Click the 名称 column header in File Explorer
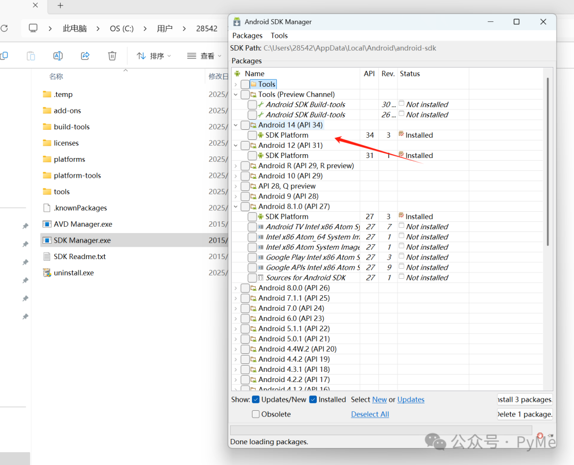The width and height of the screenshot is (574, 465). click(56, 76)
